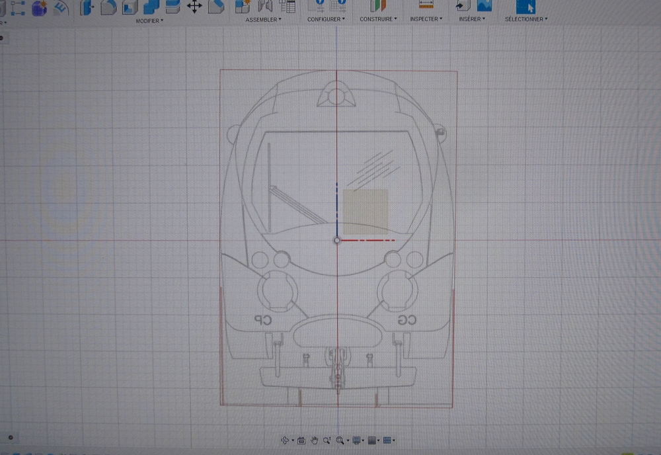
Task: Click the Look At icon
Action: [x=301, y=440]
